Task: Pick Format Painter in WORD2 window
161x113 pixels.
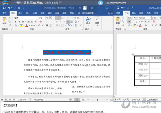Action: [123, 25]
